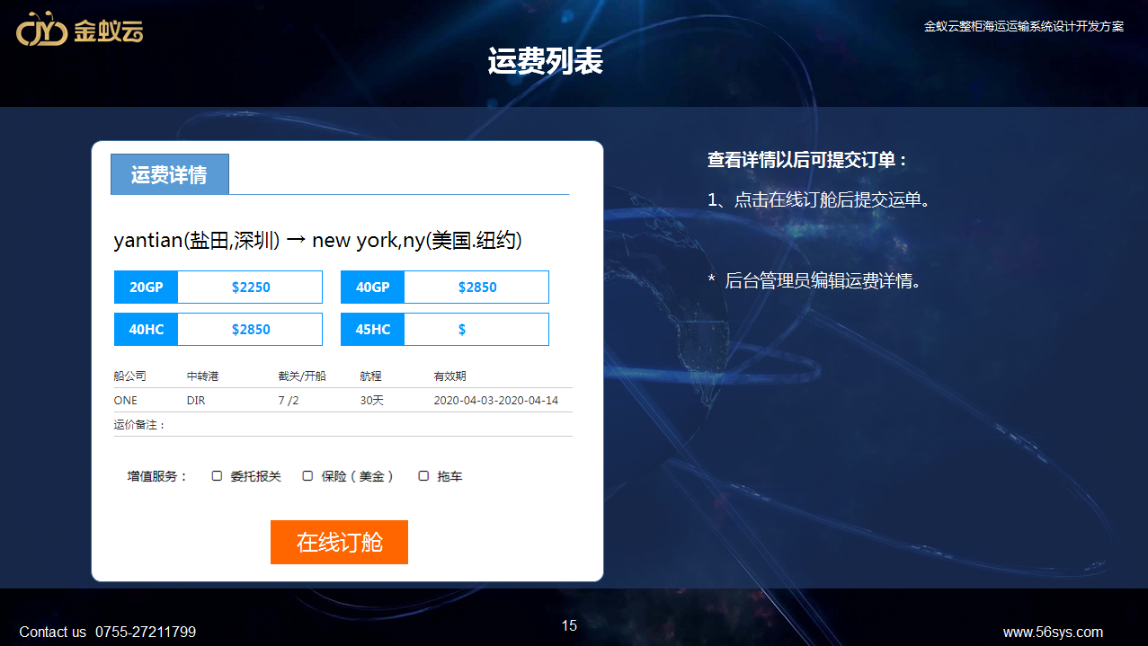Select the 运费详情 tab
Screen dimensions: 1148x646
click(x=169, y=174)
